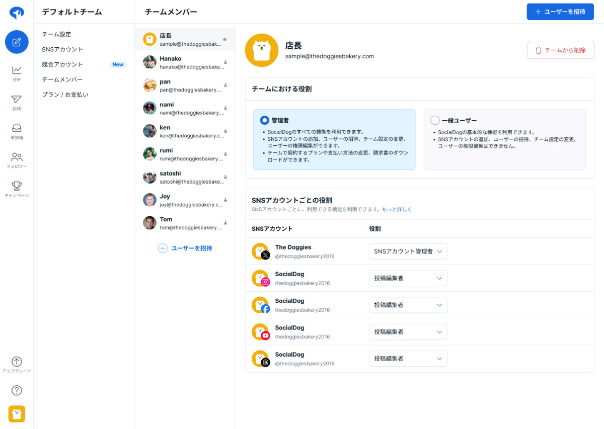The image size is (604, 429).
Task: Select member pan in the list
Action: pos(185,85)
